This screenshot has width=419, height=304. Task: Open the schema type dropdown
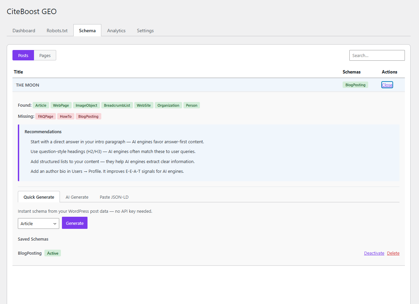[38, 223]
